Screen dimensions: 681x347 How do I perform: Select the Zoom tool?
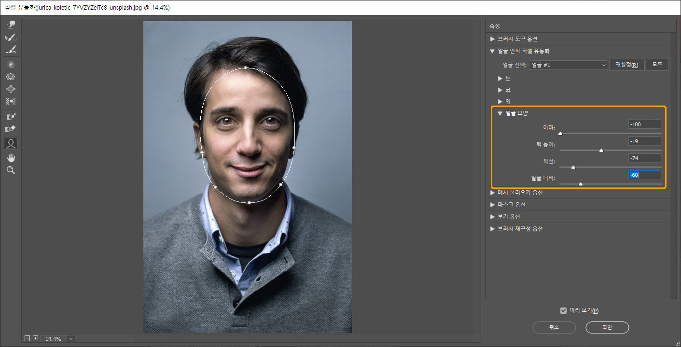pos(11,170)
